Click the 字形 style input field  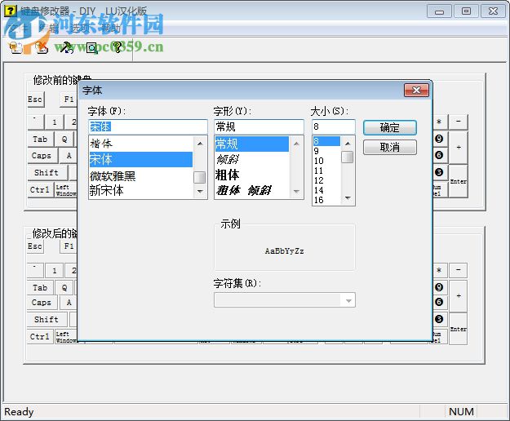coord(259,126)
